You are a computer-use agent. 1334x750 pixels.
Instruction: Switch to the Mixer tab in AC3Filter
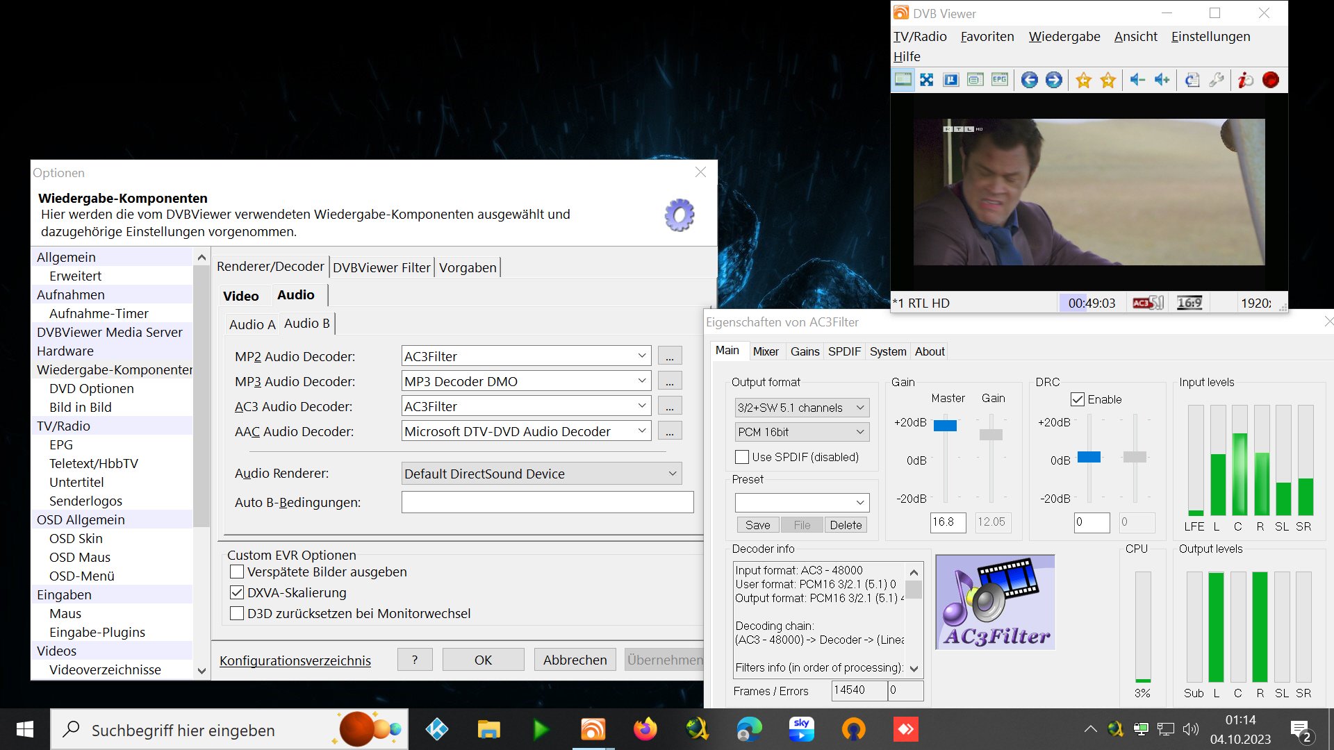pos(766,351)
